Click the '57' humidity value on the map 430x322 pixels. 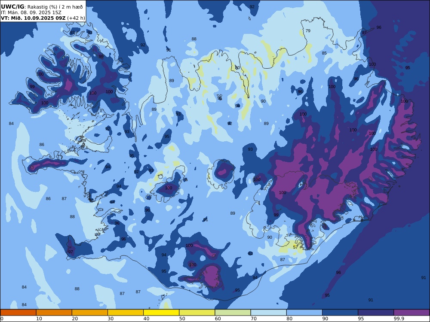pos(295,247)
